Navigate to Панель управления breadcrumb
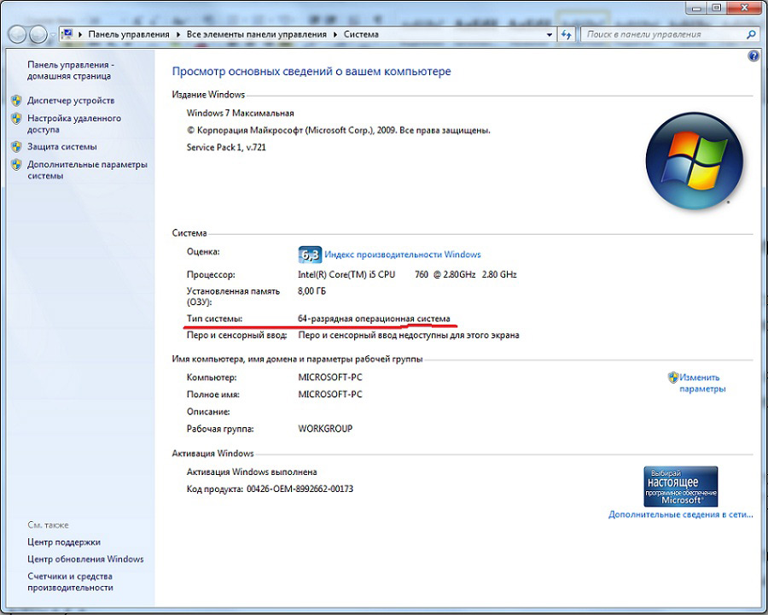The image size is (768, 615). [129, 34]
